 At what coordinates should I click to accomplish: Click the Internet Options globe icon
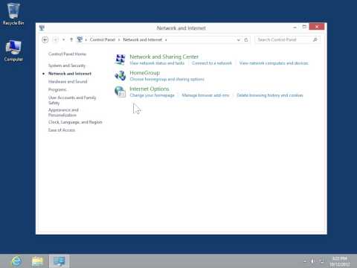[x=120, y=92]
